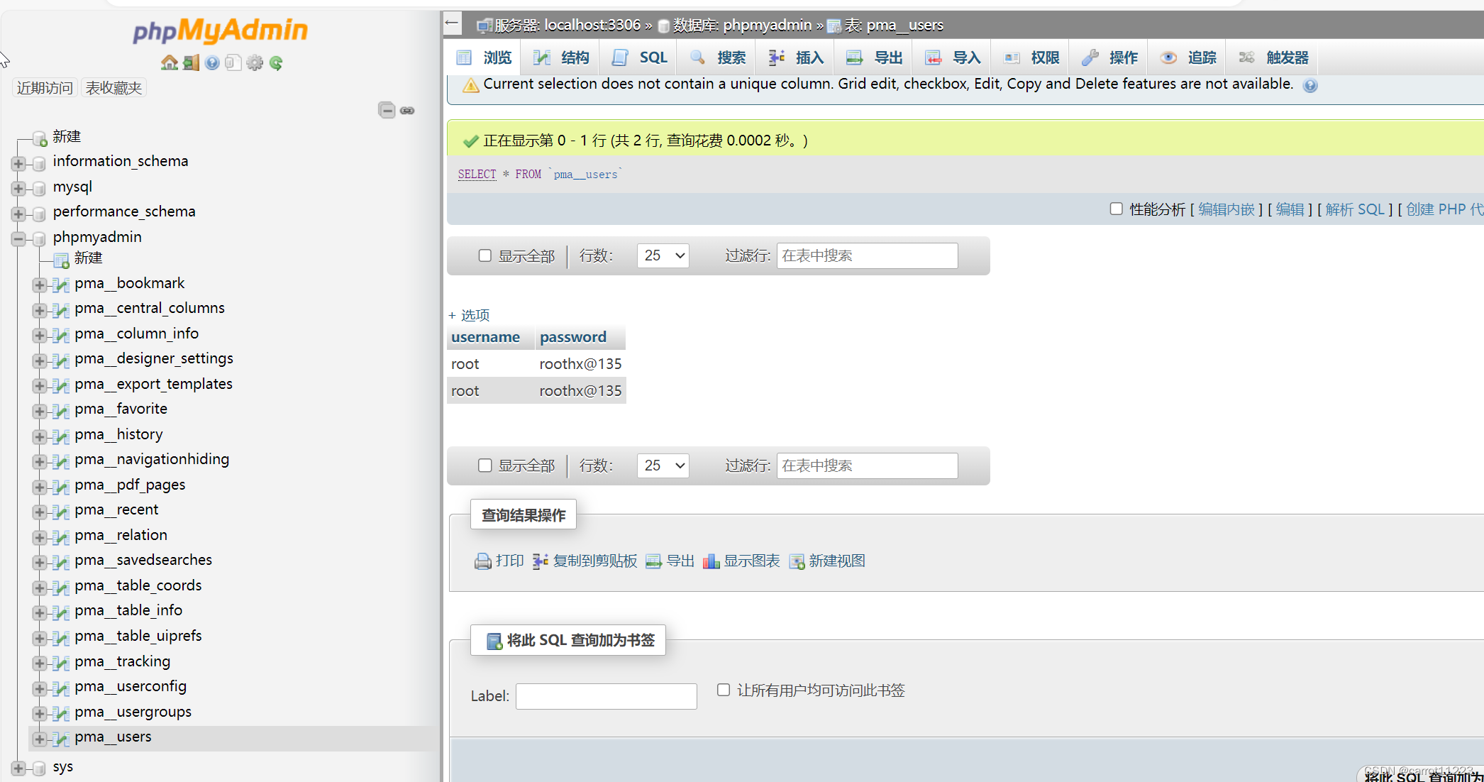Expand the pma__central_columns table node
Viewport: 1484px width, 782px height.
(x=39, y=310)
